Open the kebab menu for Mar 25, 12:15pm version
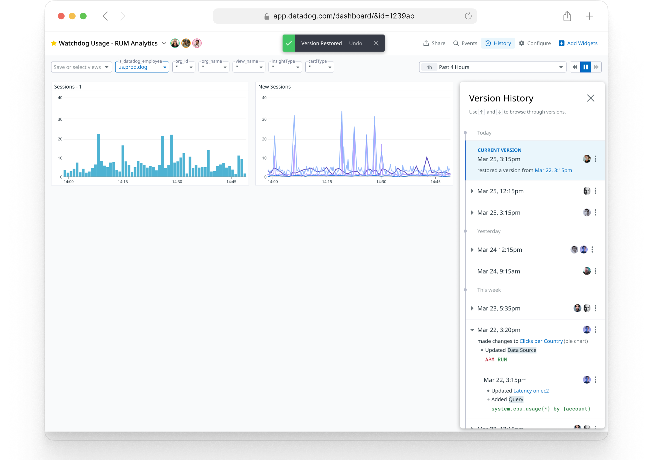The height and width of the screenshot is (460, 652). pos(595,191)
